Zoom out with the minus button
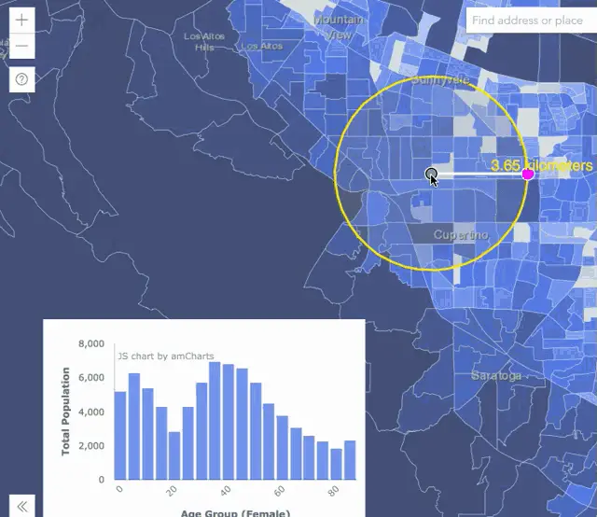Screen dimensions: 597x517 pyautogui.click(x=22, y=46)
